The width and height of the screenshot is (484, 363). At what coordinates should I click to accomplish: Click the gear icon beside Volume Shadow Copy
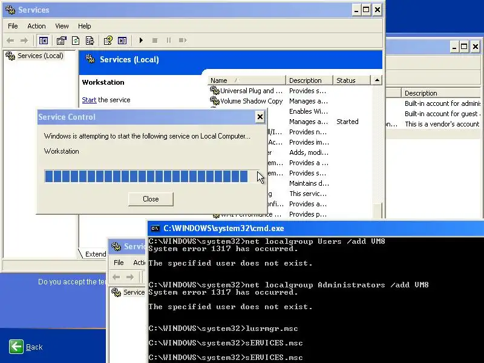click(215, 100)
